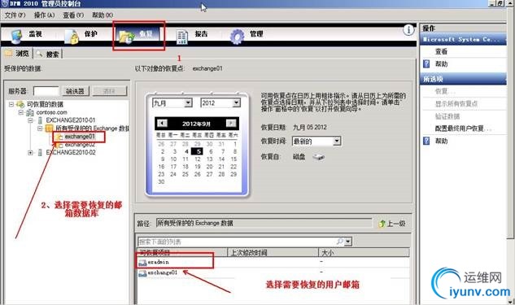
Task: Click the DPM 2010 title bar app icon
Action: pos(5,3)
